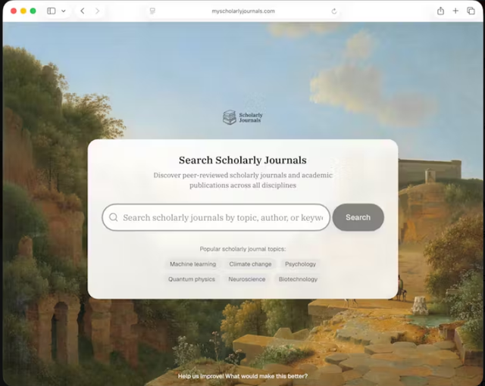Show the tab overview icon

[x=471, y=11]
